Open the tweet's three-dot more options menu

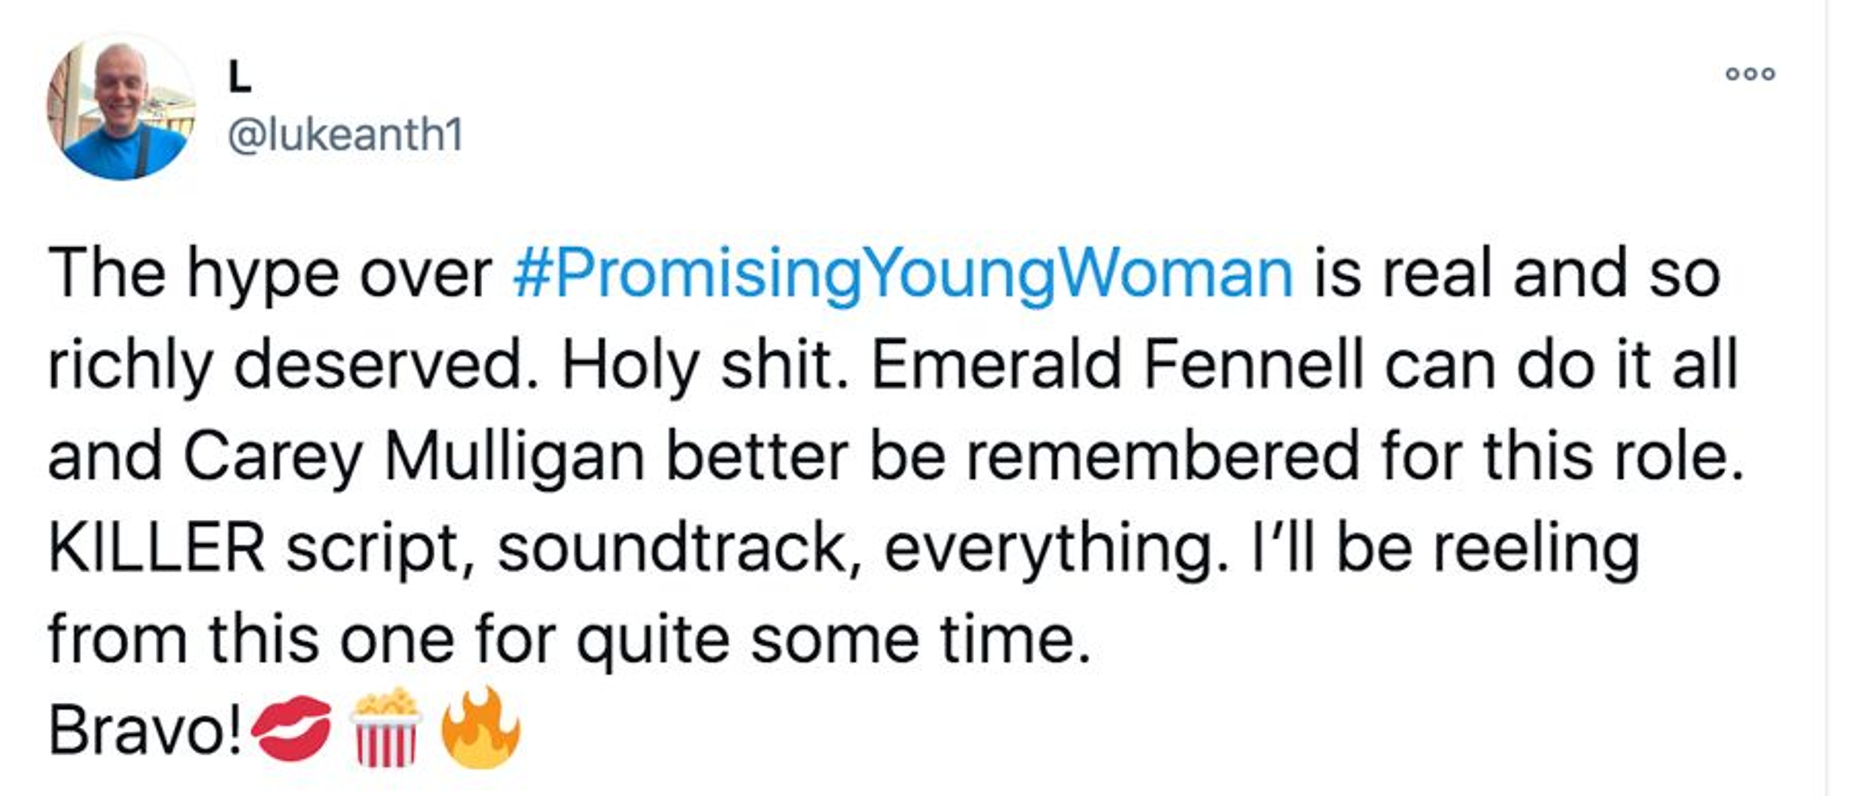coord(1750,74)
